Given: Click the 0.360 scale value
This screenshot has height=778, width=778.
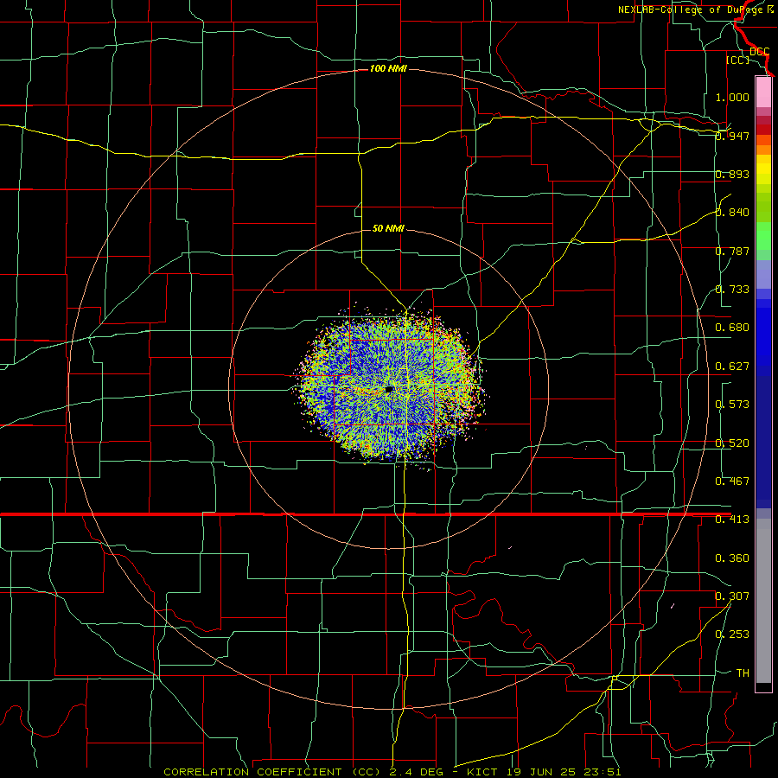Looking at the screenshot, I should click(732, 558).
